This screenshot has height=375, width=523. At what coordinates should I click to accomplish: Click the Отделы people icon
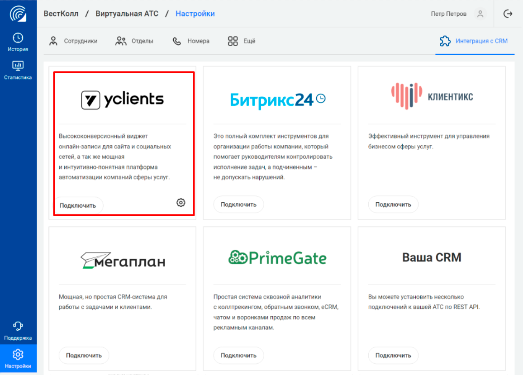click(121, 41)
